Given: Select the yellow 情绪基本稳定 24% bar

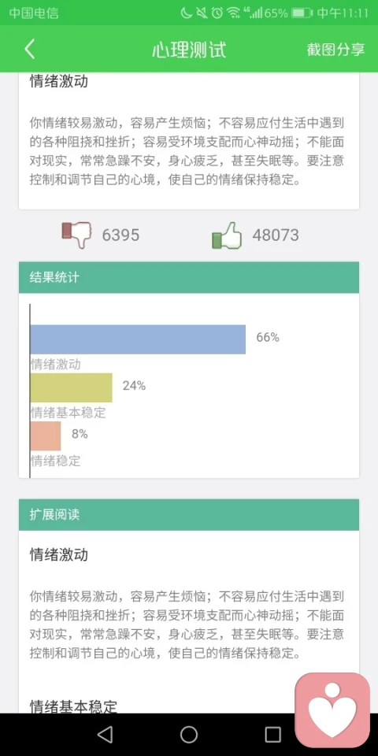Looking at the screenshot, I should [72, 387].
